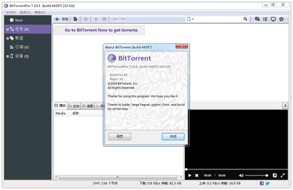Click the Create New Torrent file icon
Viewport: 293px width, 190px height.
75,19
